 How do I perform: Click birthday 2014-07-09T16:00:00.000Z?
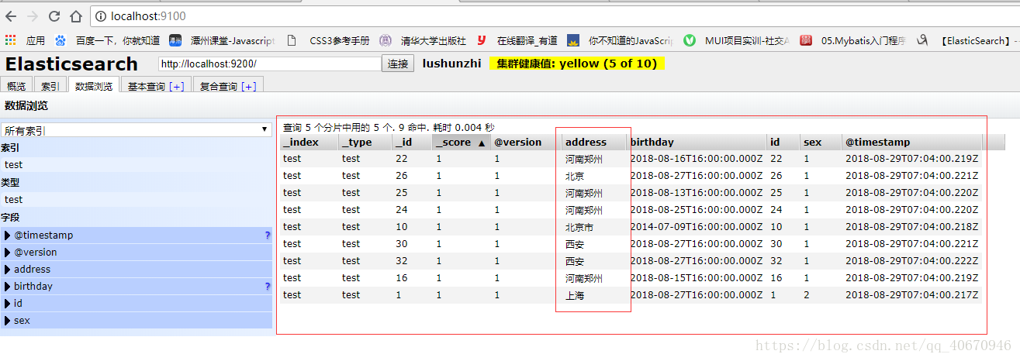pyautogui.click(x=697, y=227)
